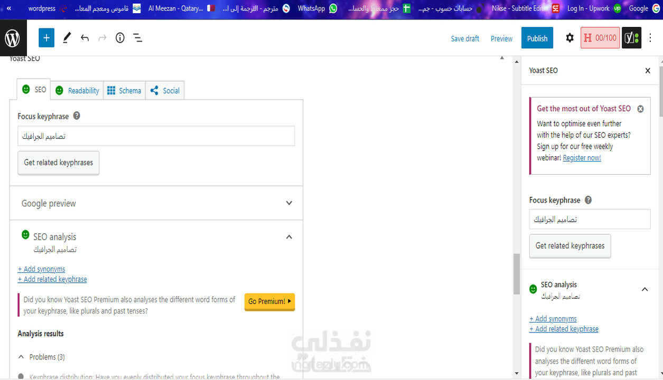Click the green smiley beside main SEO analysis
The image size is (663, 380).
[x=25, y=234]
